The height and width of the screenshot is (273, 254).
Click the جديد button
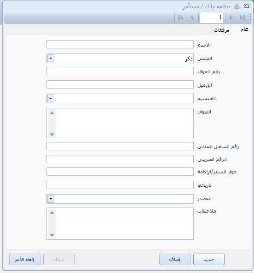pos(209,260)
